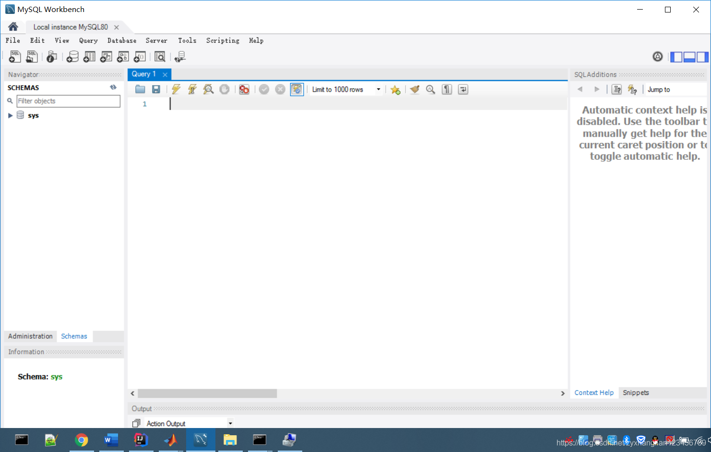Toggle autocommit mode
711x452 pixels.
pos(297,89)
